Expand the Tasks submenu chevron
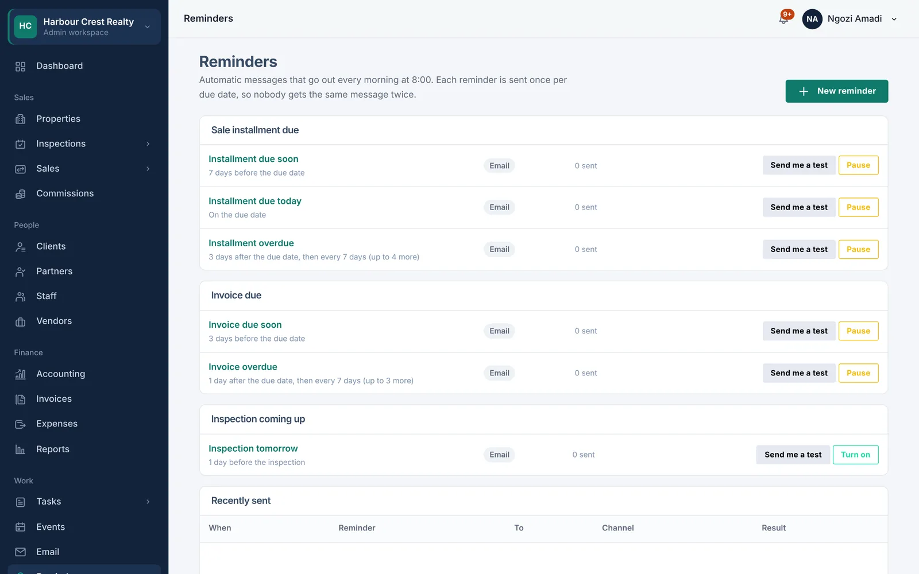The width and height of the screenshot is (919, 574). coord(148,502)
